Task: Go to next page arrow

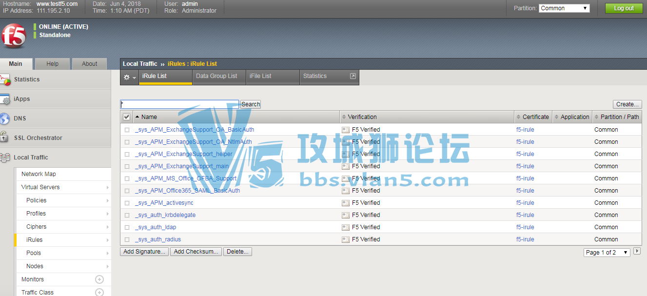Action: (x=637, y=251)
